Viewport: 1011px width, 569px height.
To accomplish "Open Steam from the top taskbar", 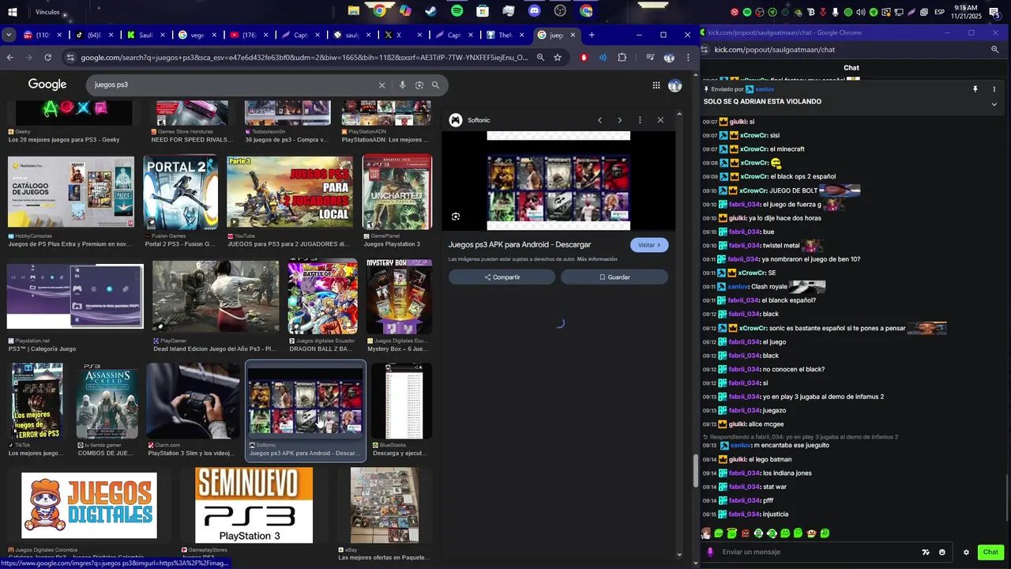I will (430, 11).
